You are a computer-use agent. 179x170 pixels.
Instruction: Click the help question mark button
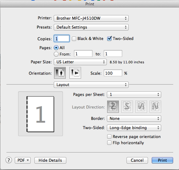9,160
